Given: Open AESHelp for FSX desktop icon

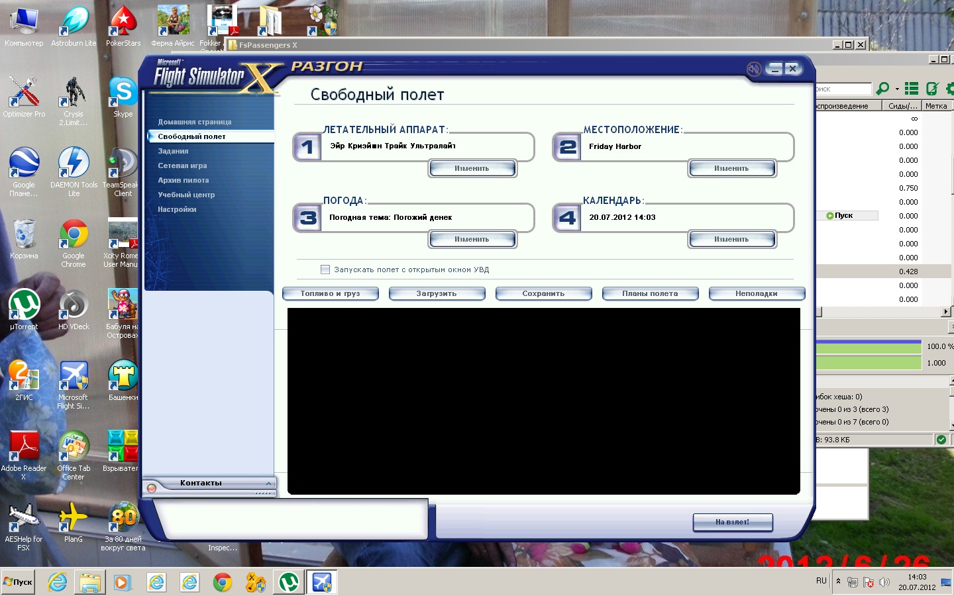Looking at the screenshot, I should [24, 526].
